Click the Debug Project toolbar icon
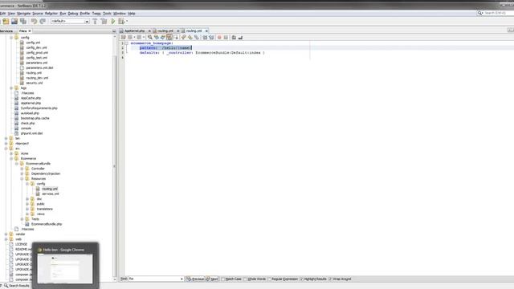The width and height of the screenshot is (514, 289). (x=121, y=22)
